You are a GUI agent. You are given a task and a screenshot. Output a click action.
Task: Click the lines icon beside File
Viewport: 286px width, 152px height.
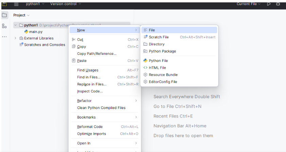click(145, 30)
